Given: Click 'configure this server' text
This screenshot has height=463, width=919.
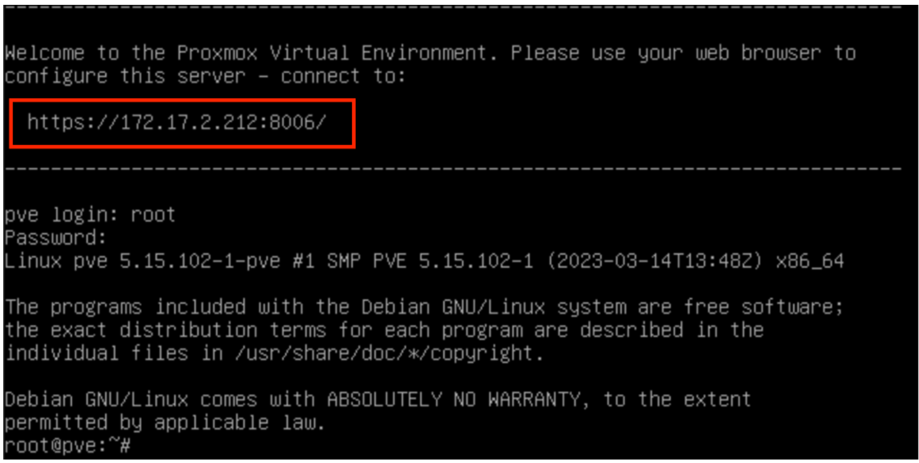Looking at the screenshot, I should tap(125, 76).
